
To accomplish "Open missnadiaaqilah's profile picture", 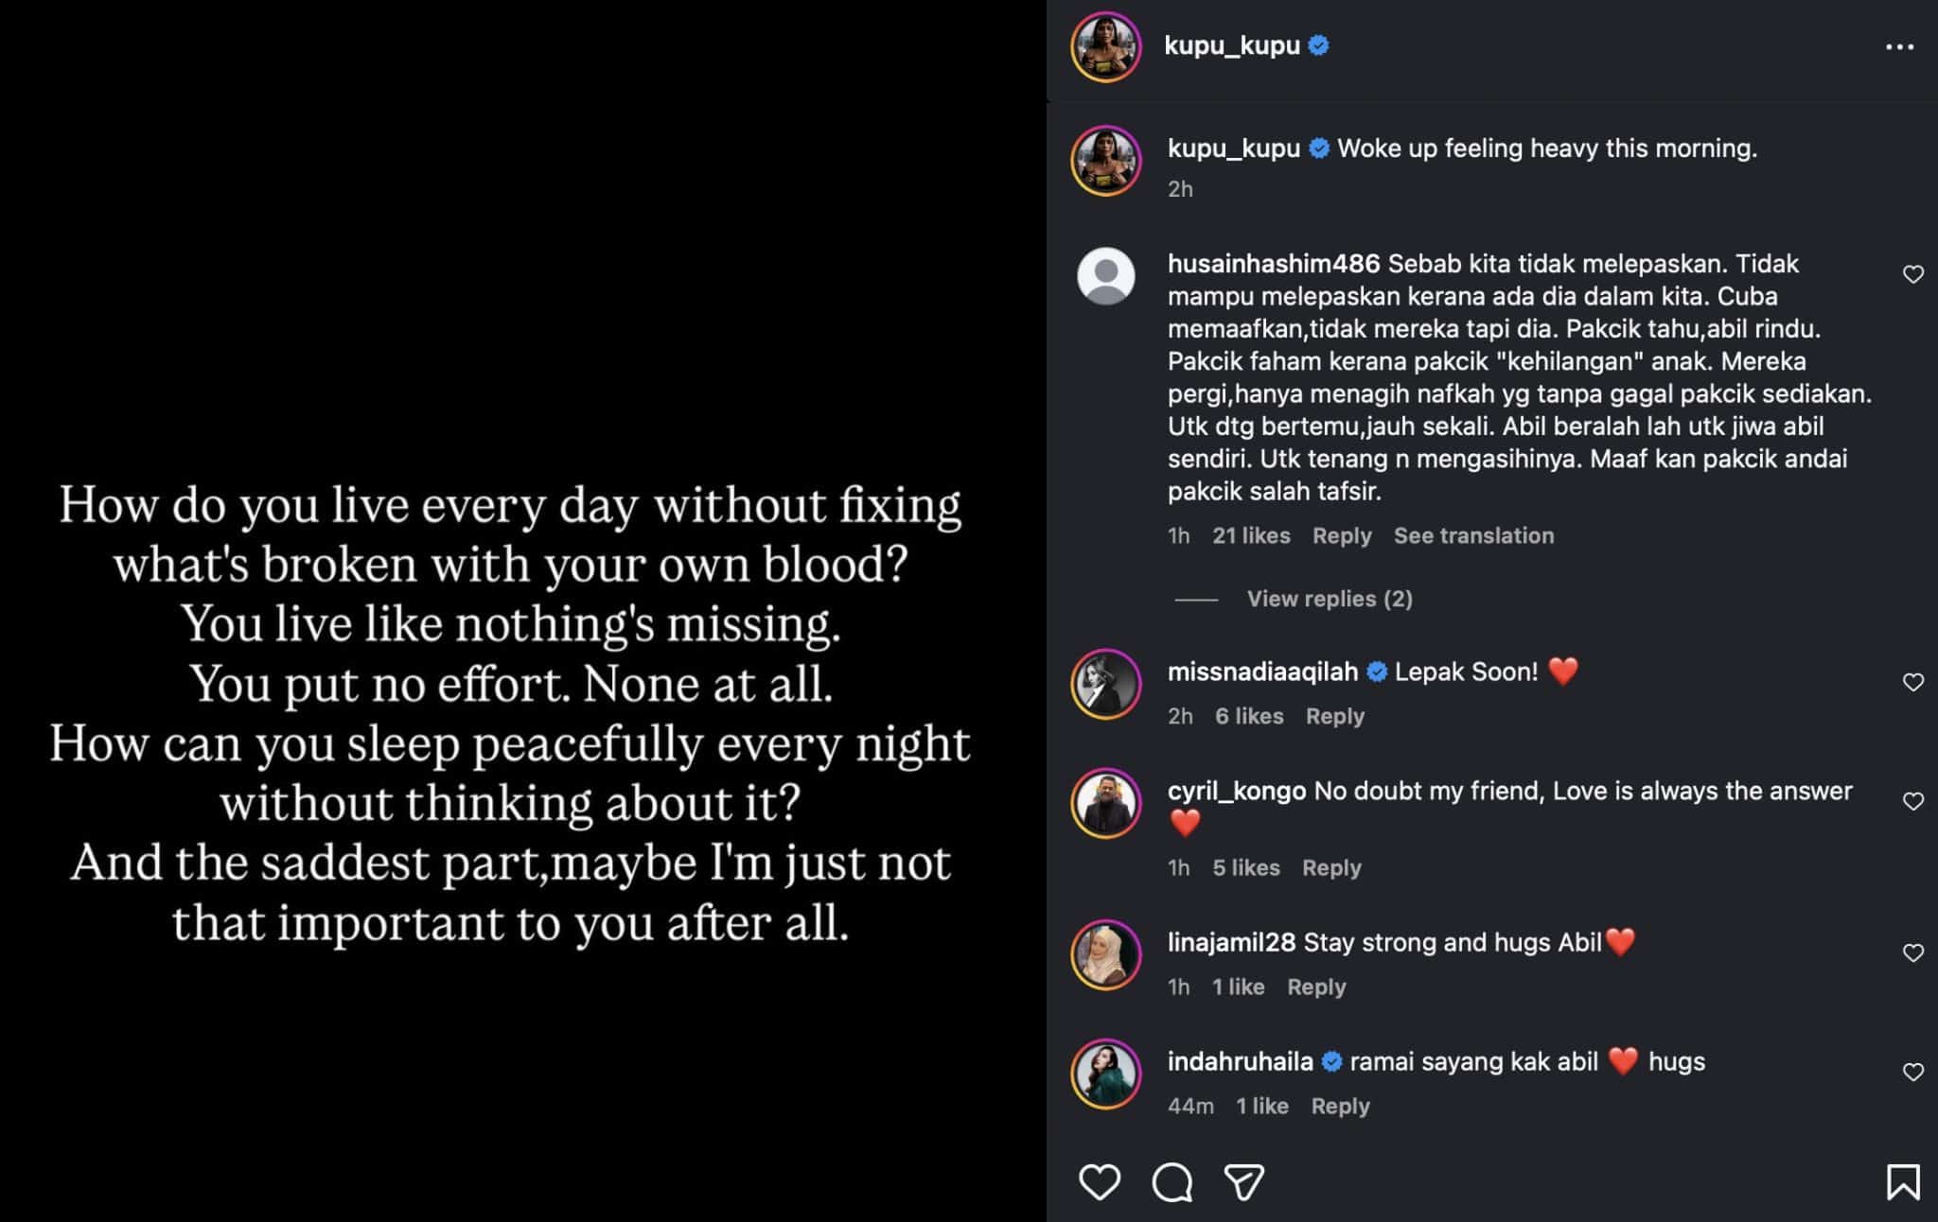I will (x=1105, y=684).
